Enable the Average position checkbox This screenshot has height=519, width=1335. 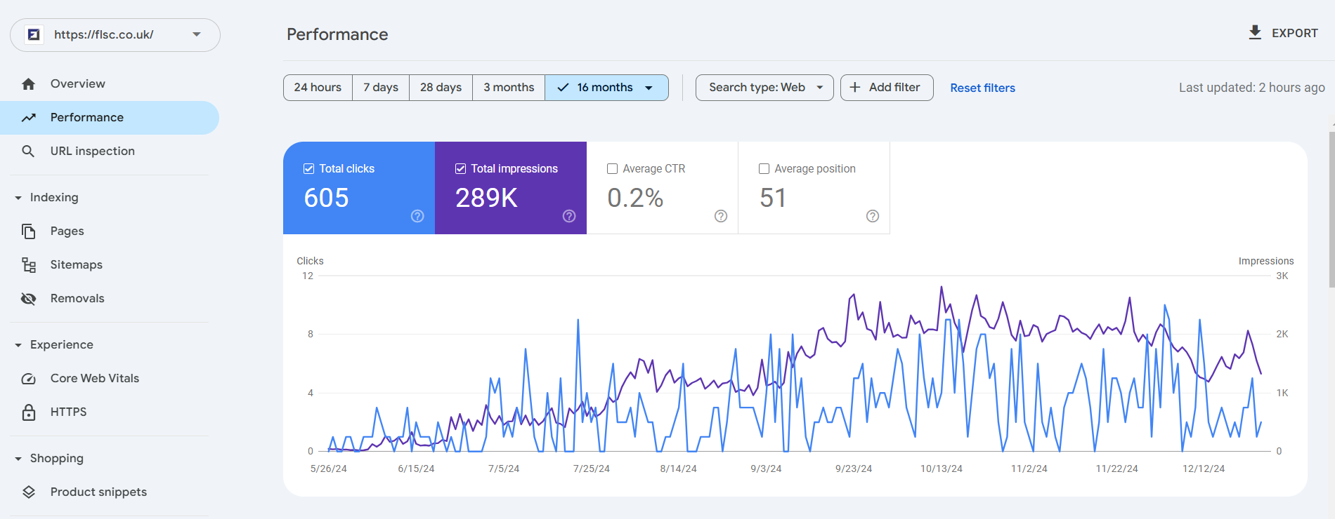764,169
